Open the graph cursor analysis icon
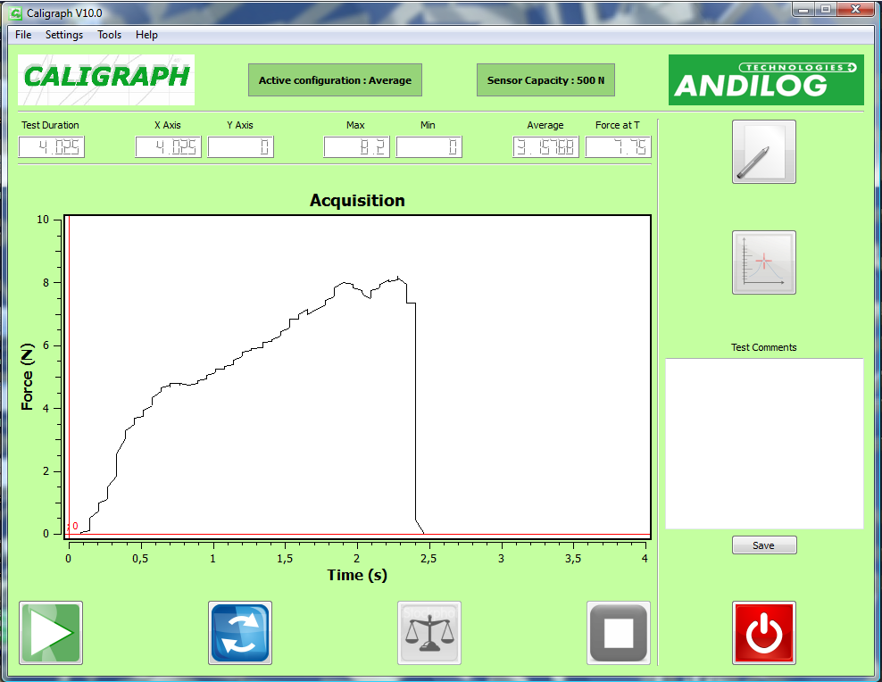This screenshot has width=882, height=682. coord(764,262)
